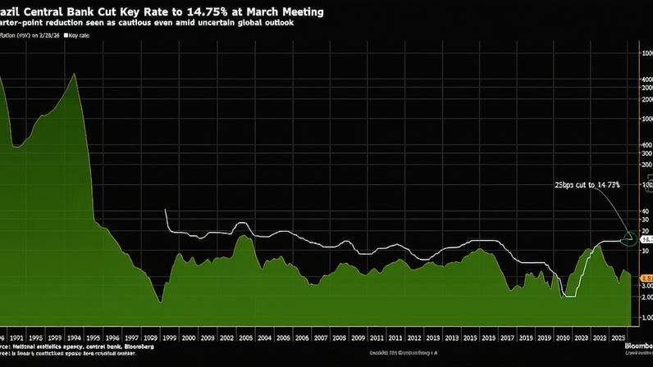
Task: Click the start of the white key rate line
Action: 166,210
